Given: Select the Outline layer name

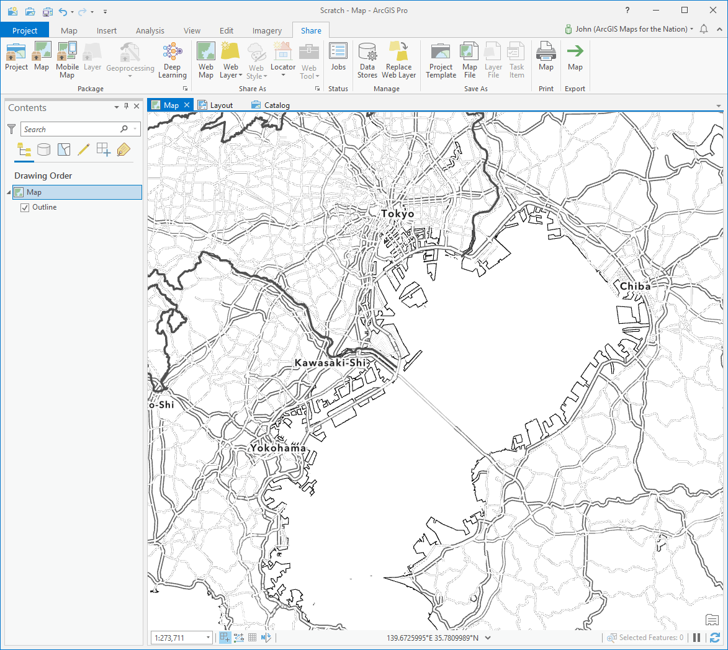Looking at the screenshot, I should [x=45, y=207].
